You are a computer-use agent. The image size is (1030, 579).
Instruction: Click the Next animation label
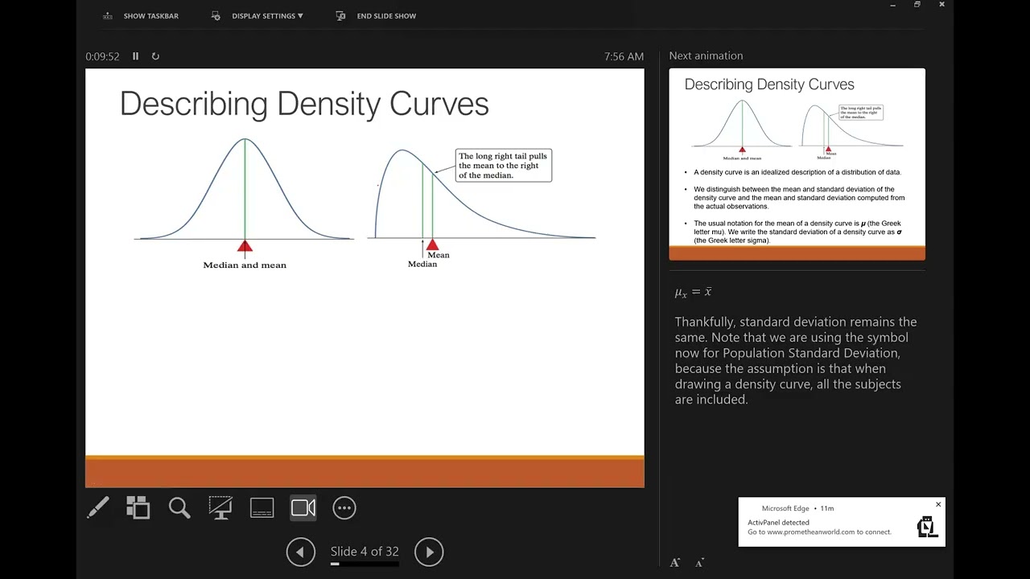pos(706,55)
